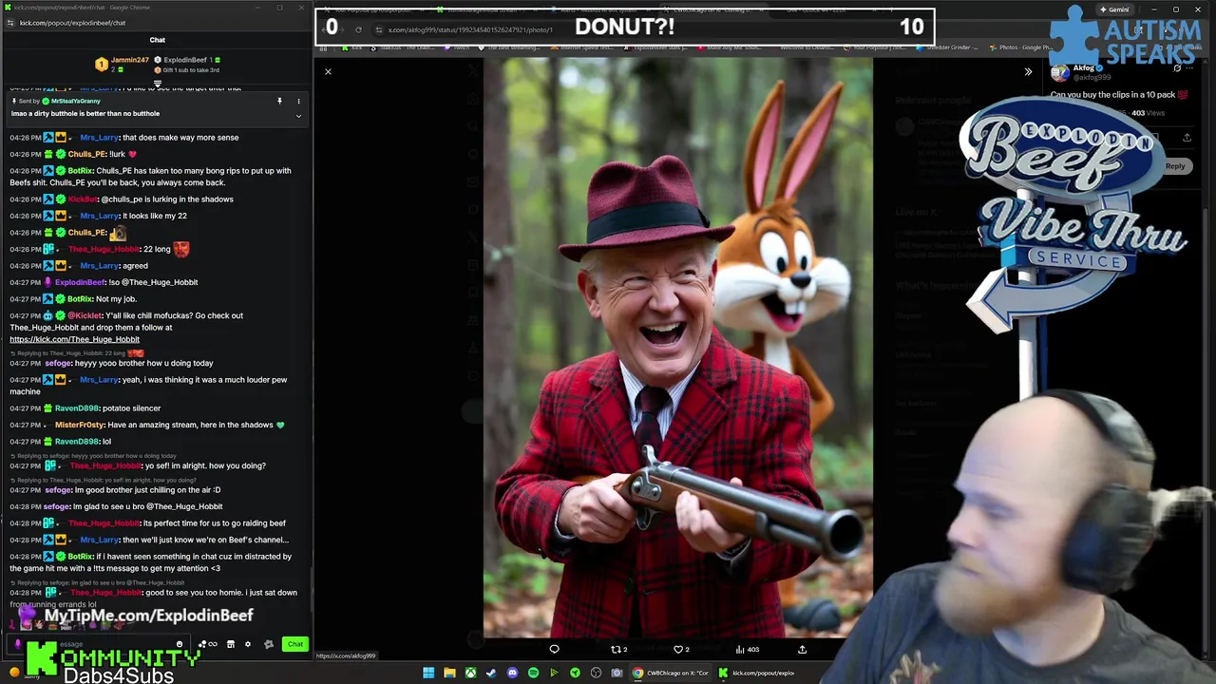
Task: Open pinned message three-dot menu
Action: (x=298, y=101)
